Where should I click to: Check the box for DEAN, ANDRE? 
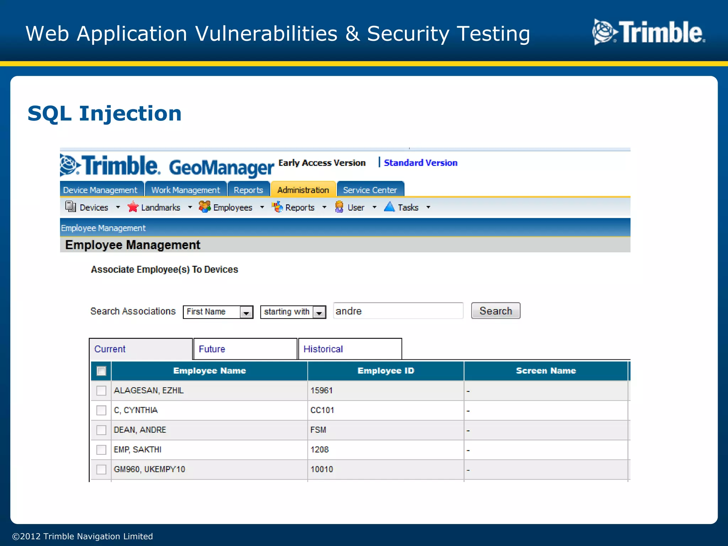point(101,430)
